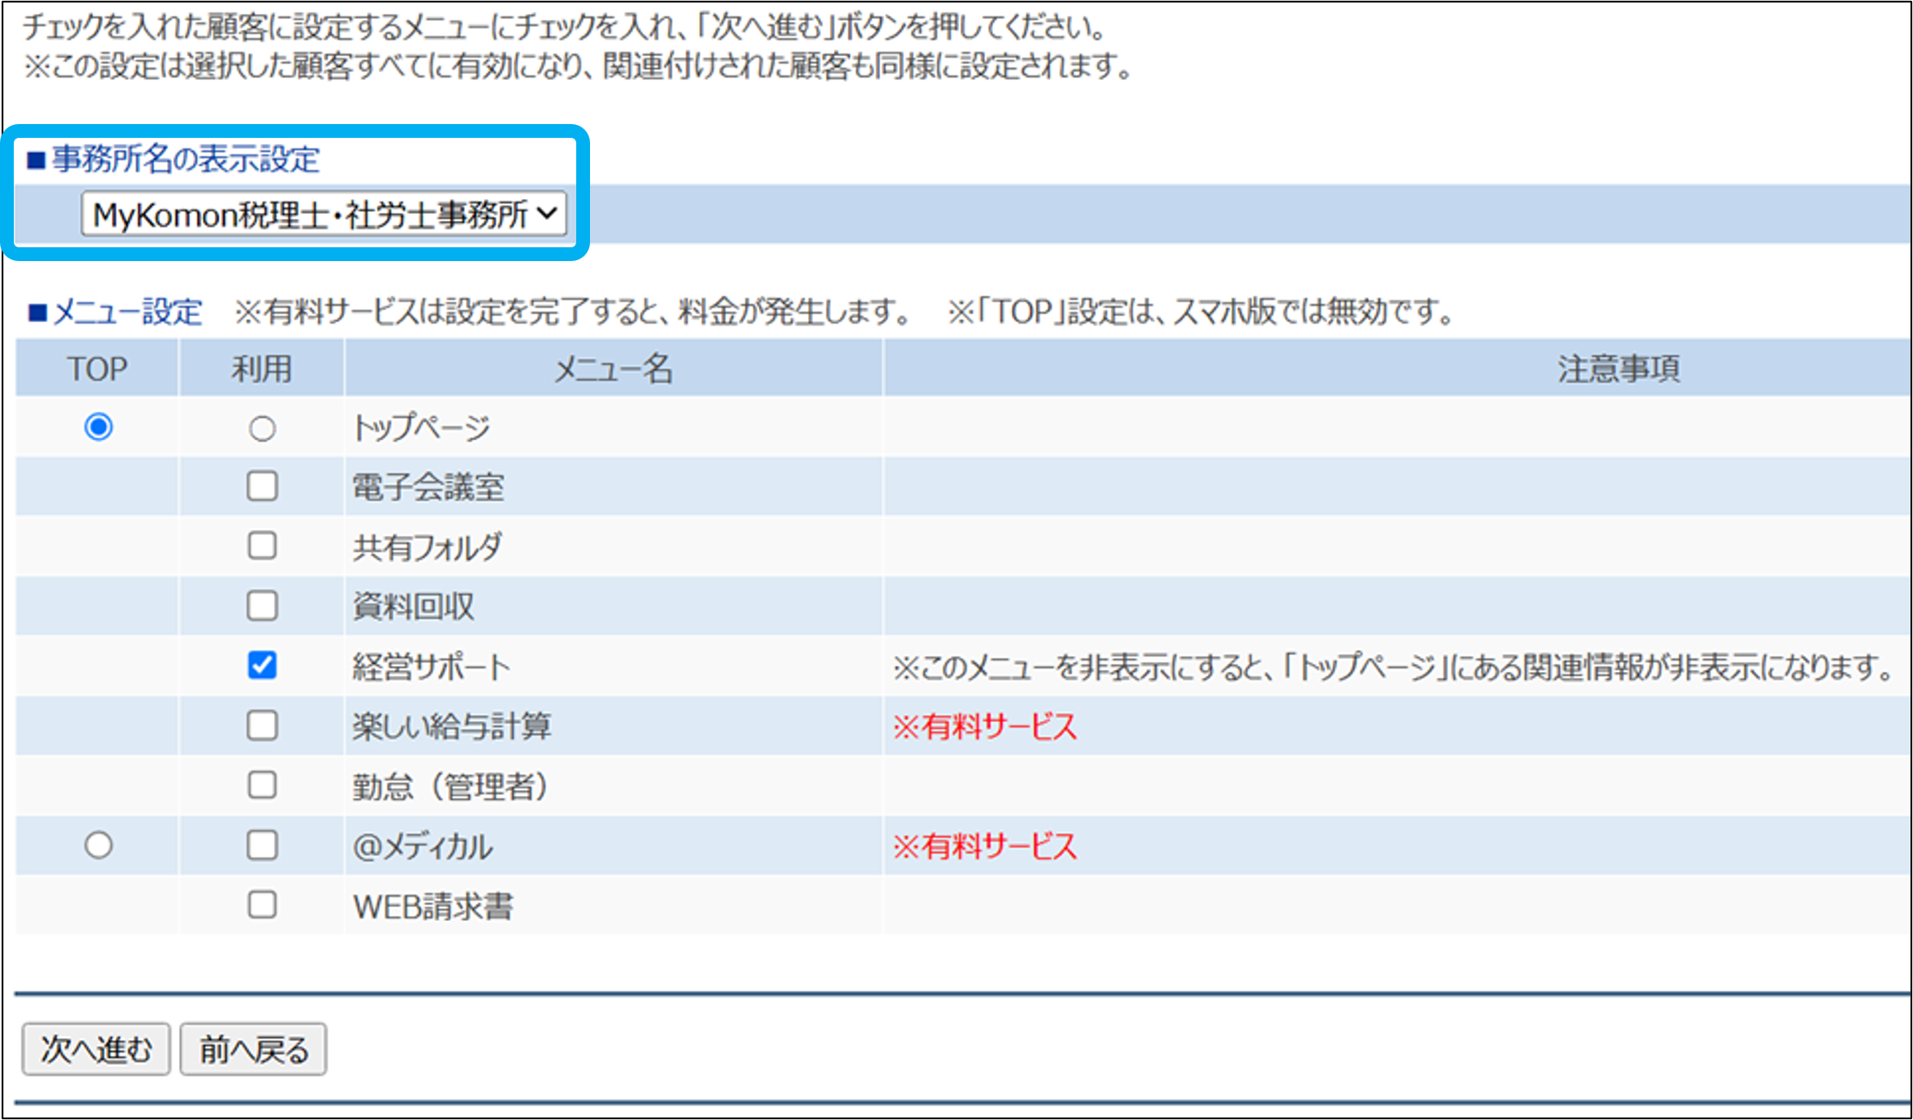Tick the @メディカル usage checkbox

pos(262,845)
